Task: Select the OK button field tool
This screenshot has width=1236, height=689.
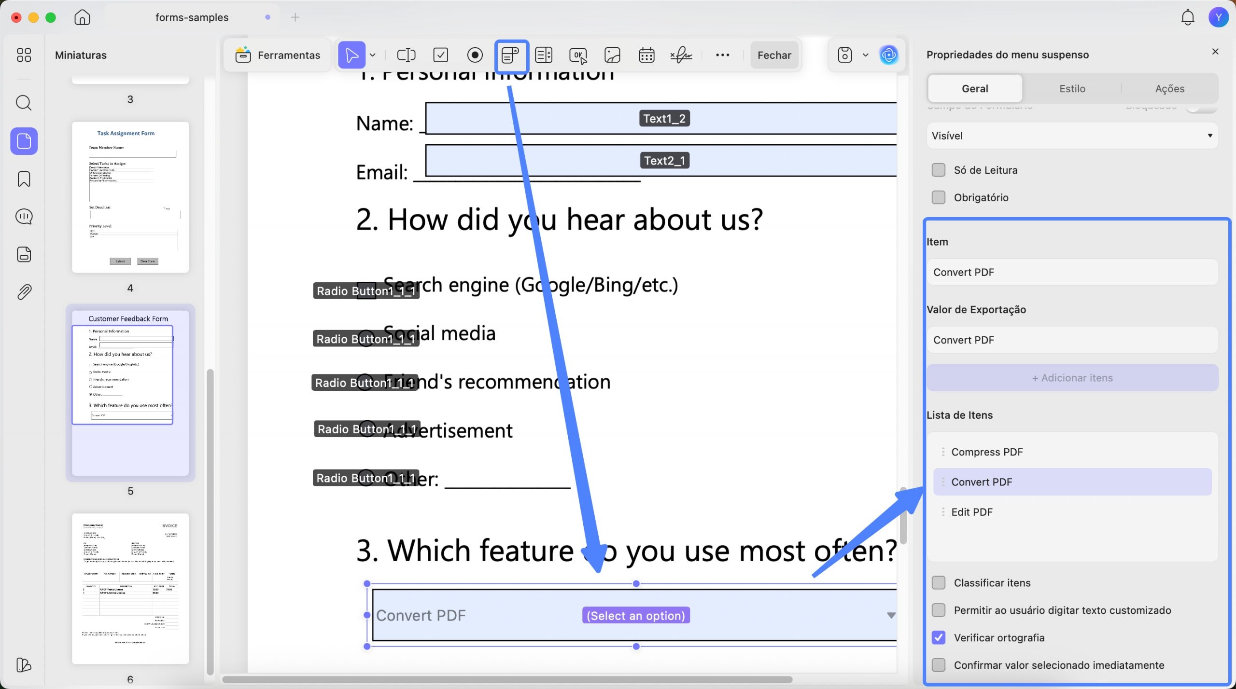Action: (x=578, y=55)
